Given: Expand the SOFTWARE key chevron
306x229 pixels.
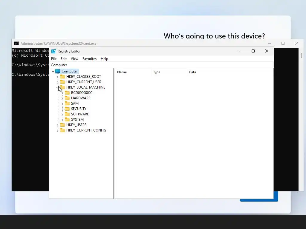Looking at the screenshot, I should tap(62, 114).
